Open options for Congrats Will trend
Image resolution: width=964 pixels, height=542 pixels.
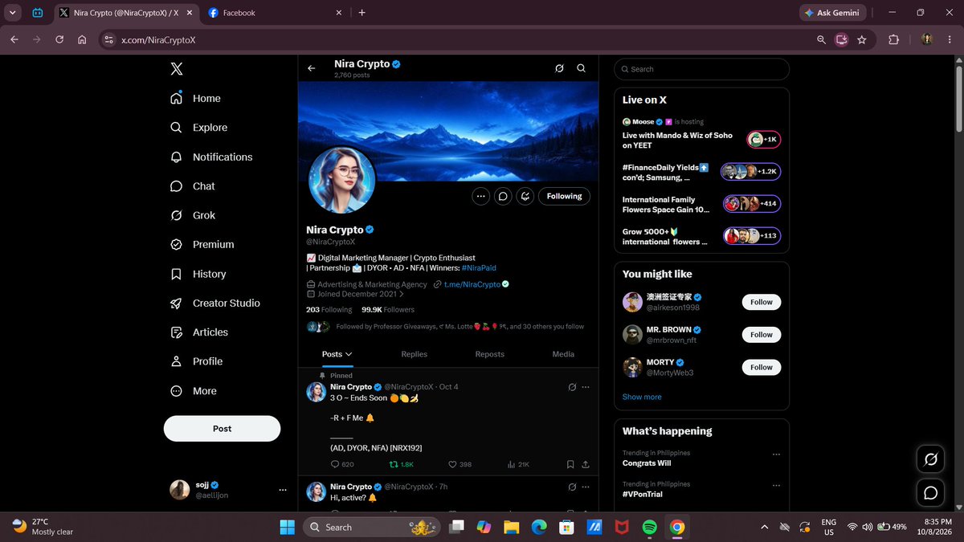[776, 454]
